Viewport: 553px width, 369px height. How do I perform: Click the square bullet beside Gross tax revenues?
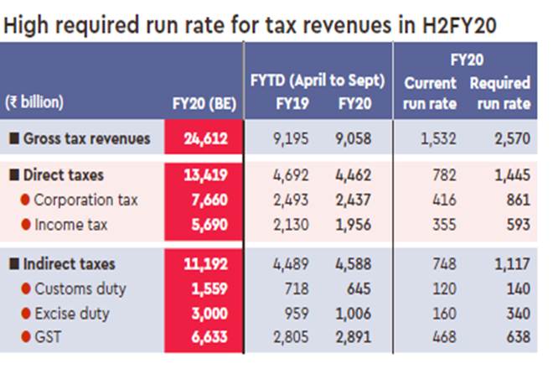point(14,138)
